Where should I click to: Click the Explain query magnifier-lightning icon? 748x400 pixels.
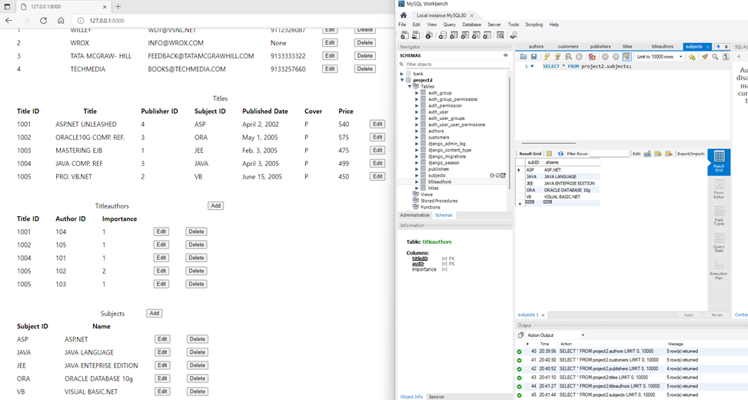tap(569, 56)
